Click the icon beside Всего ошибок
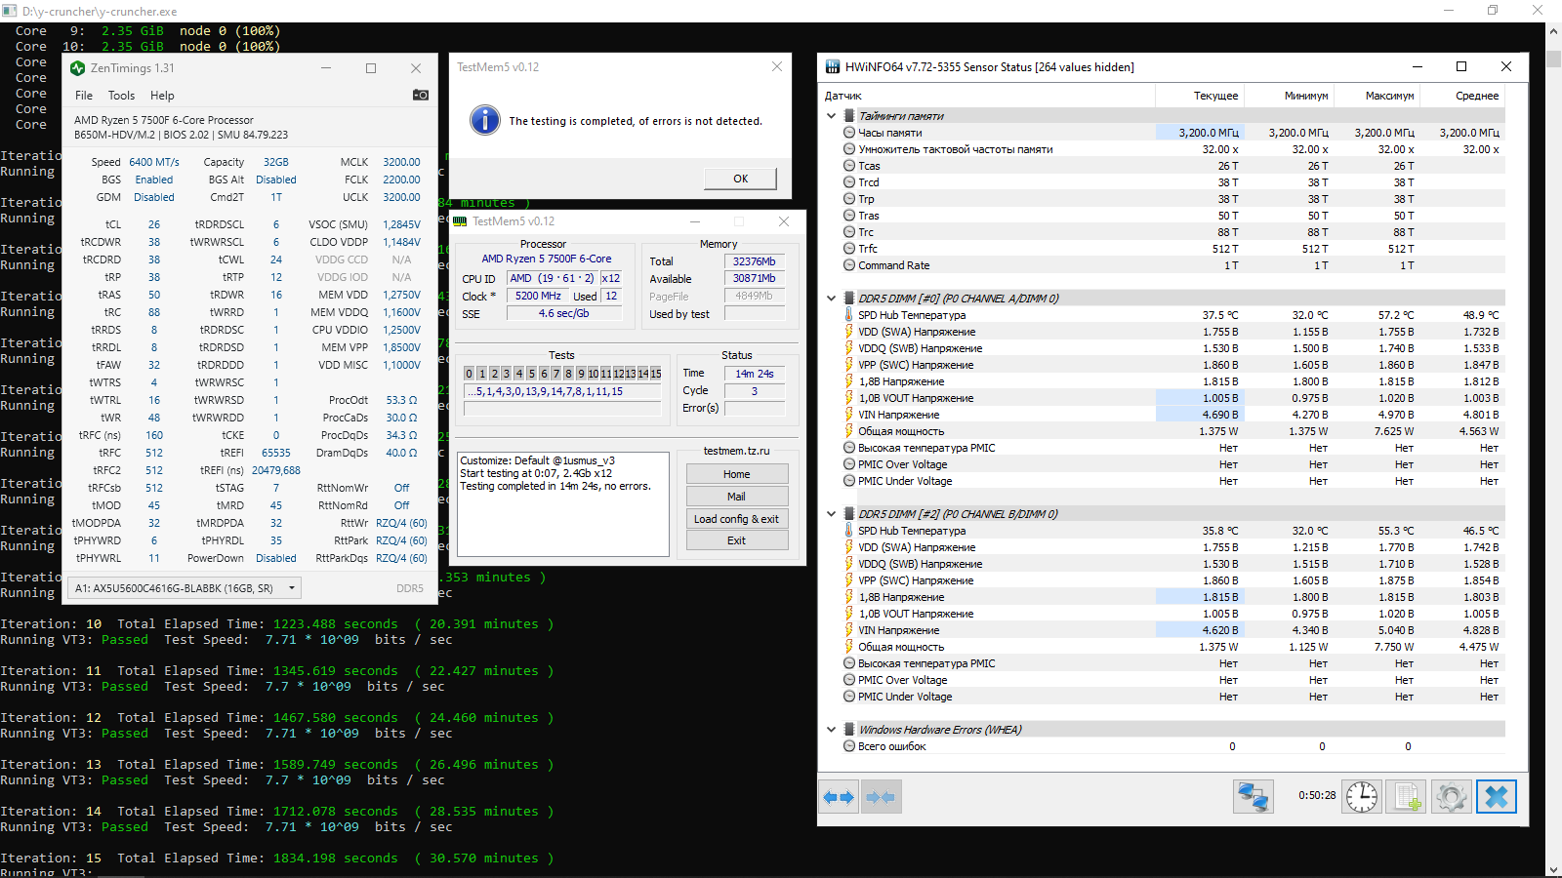Screen dimensions: 1562x878 click(849, 746)
